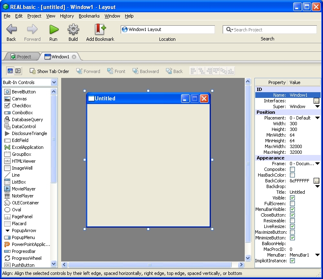Screen dimensions: 323x279
Task: Uncheck the Visible property checkbox
Action: [x=292, y=198]
